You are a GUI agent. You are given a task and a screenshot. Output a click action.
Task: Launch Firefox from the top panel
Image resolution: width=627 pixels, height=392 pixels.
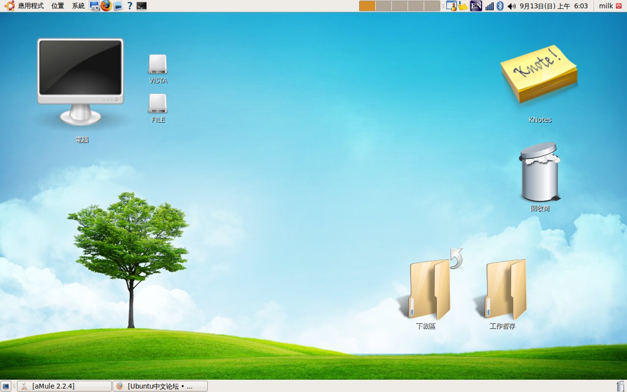click(106, 6)
